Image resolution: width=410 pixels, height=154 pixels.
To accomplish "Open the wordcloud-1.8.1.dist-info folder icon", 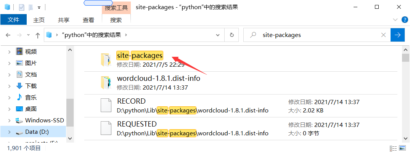I will point(105,83).
